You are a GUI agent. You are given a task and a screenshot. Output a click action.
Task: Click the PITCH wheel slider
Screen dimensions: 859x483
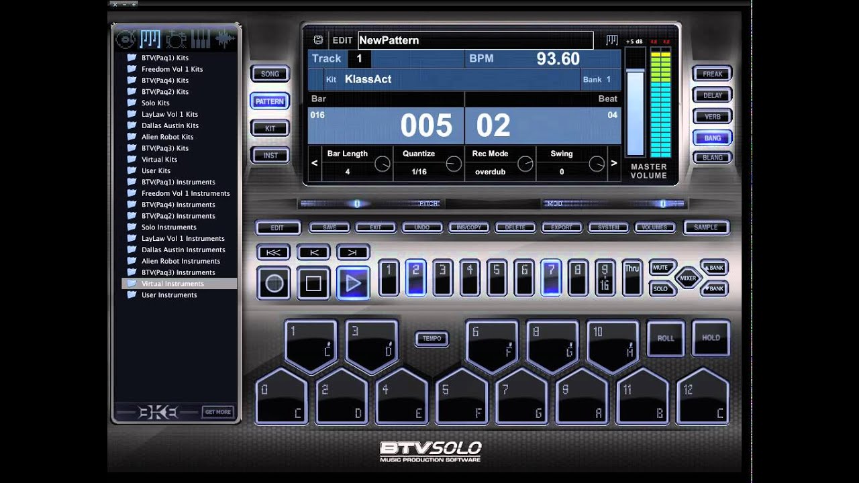[369, 203]
